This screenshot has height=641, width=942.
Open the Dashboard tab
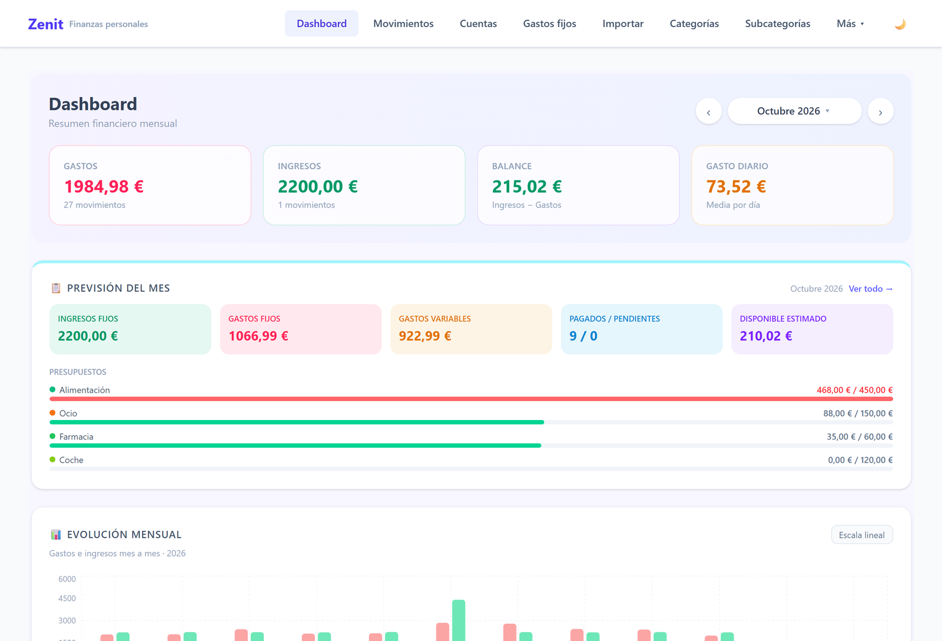tap(321, 24)
